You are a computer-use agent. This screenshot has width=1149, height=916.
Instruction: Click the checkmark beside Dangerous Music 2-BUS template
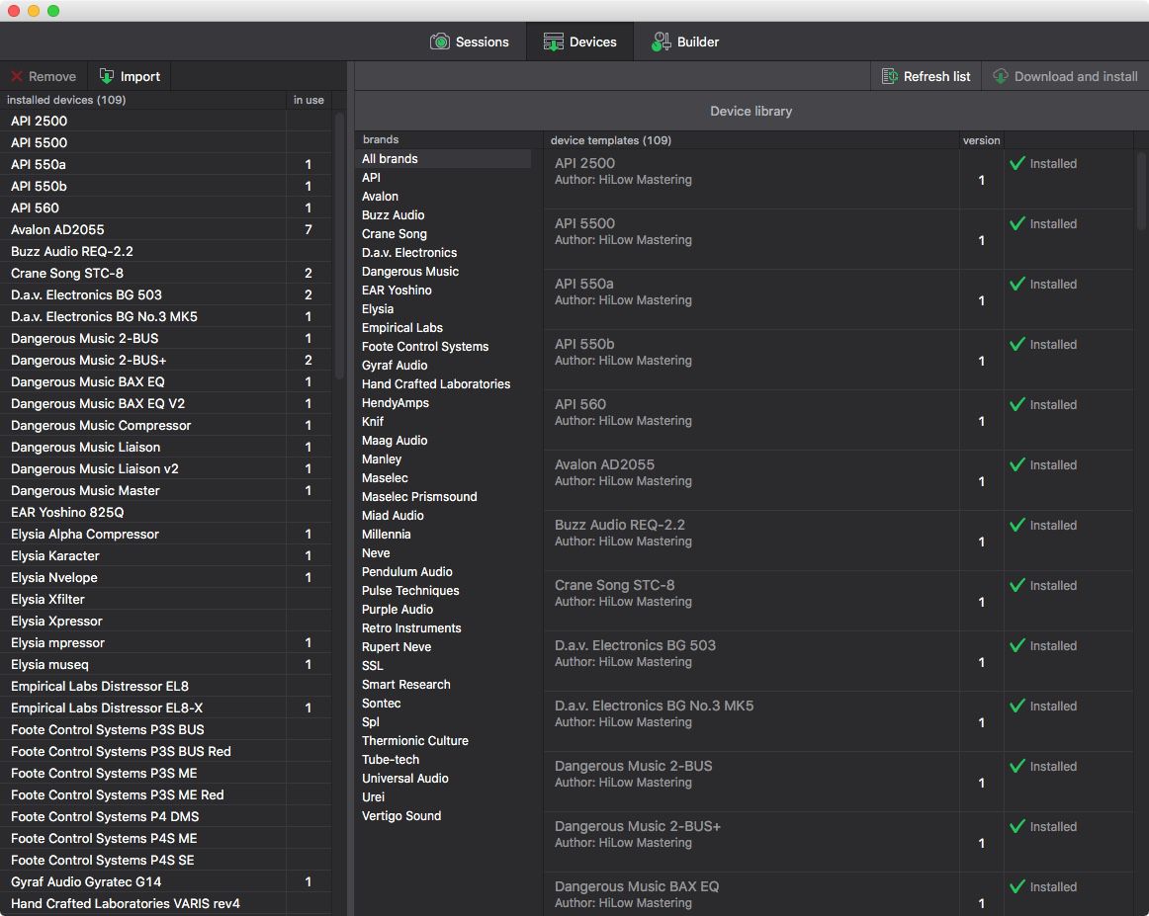point(1017,766)
